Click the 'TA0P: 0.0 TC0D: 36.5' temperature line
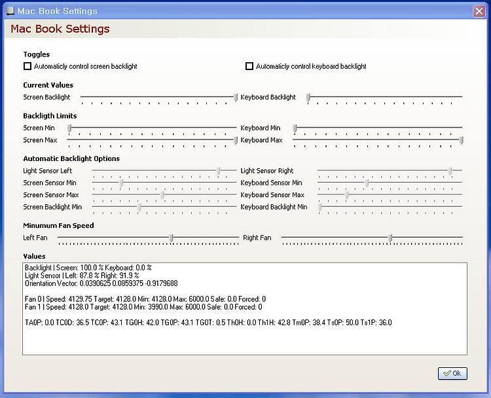This screenshot has width=491, height=398. 208,323
